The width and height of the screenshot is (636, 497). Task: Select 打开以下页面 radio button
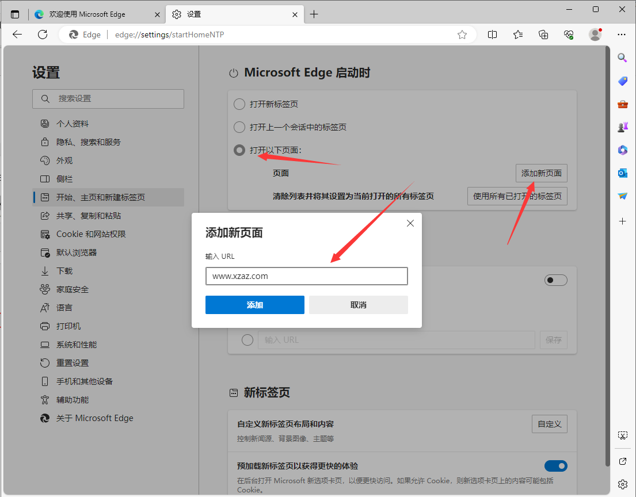(x=239, y=150)
